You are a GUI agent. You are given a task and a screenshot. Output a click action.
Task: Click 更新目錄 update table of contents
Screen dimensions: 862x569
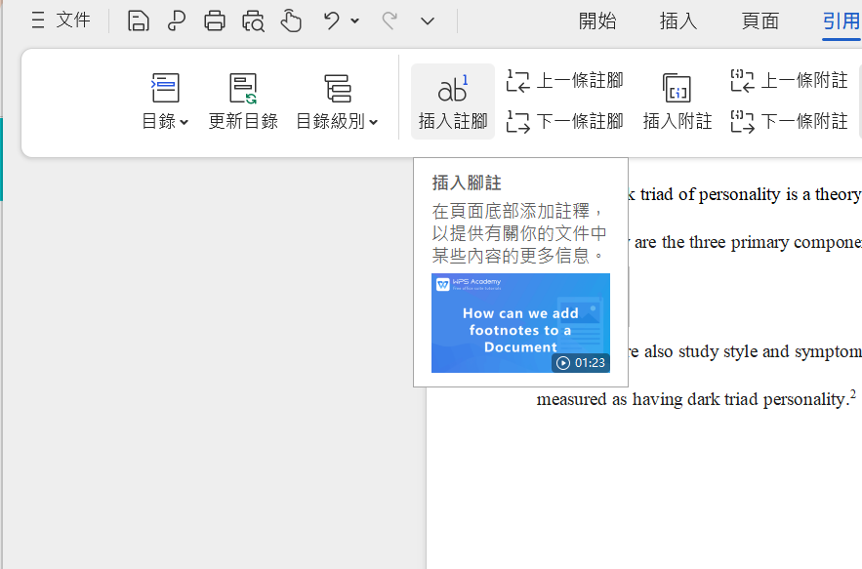point(243,102)
